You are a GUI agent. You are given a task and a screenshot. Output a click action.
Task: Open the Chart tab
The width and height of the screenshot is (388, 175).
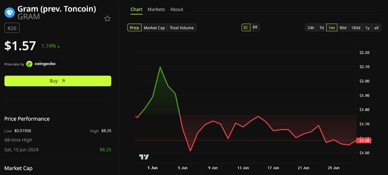[x=136, y=9]
